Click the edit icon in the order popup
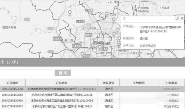 tap(177, 18)
